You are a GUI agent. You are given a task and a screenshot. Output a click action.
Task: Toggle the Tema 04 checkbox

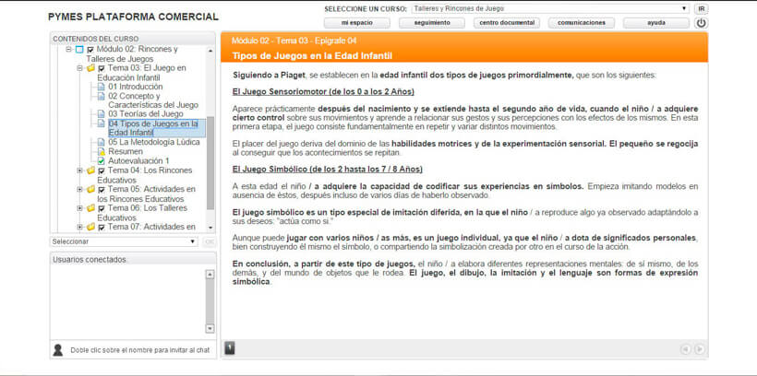click(x=102, y=170)
